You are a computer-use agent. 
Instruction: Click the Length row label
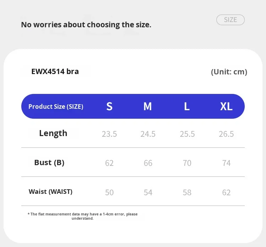click(53, 133)
